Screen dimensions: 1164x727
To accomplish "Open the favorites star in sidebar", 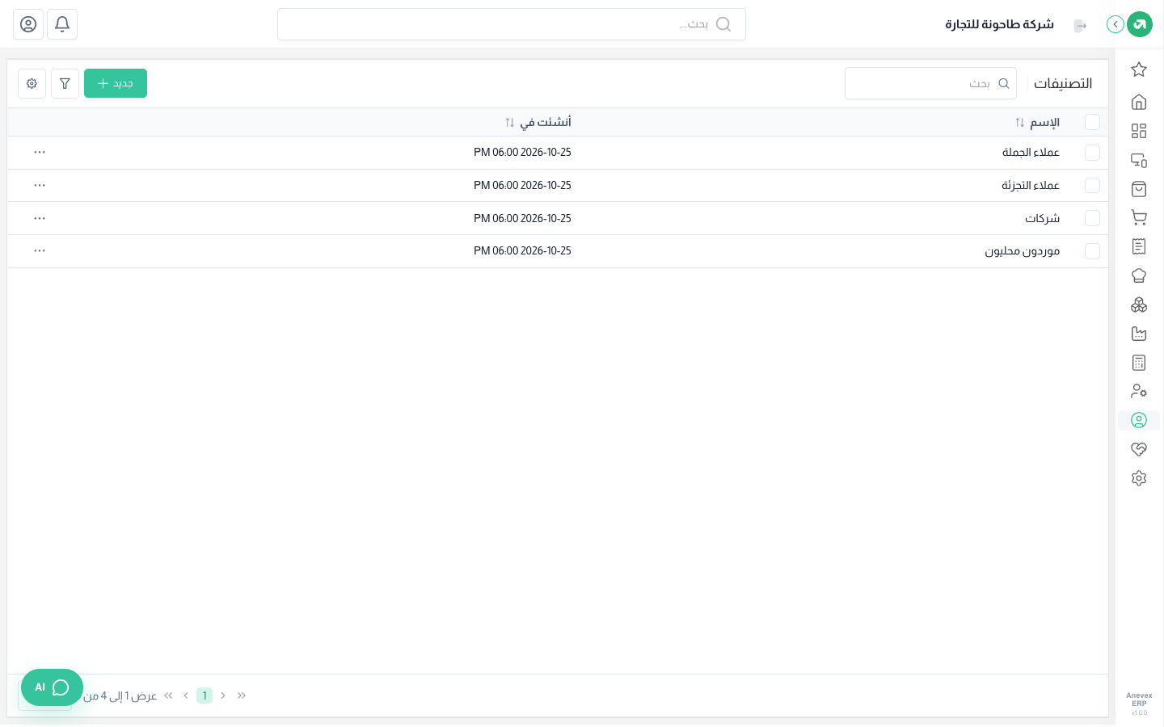I will pyautogui.click(x=1139, y=69).
